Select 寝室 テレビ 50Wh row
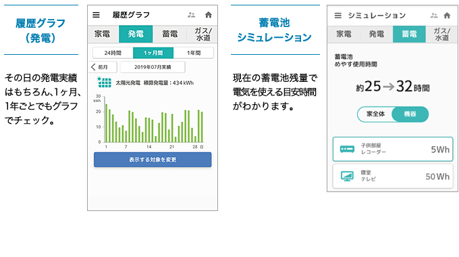 (x=393, y=176)
